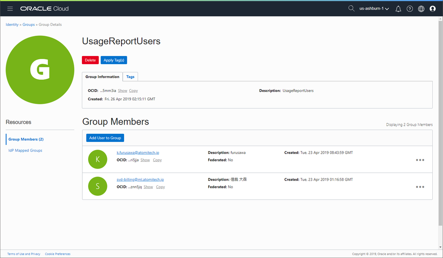Open the notifications bell icon
Viewport: 443px width, 258px height.
[x=398, y=9]
